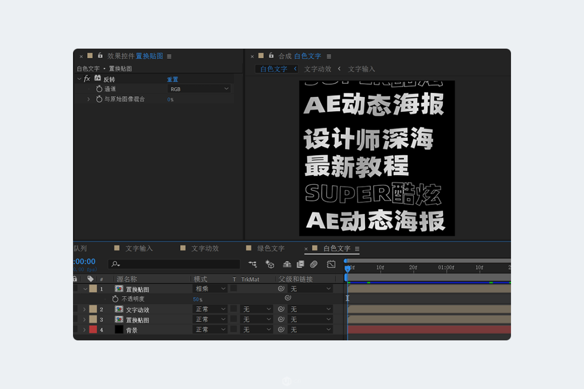Click the current timecode display
Viewport: 584px width, 389px height.
click(x=84, y=261)
